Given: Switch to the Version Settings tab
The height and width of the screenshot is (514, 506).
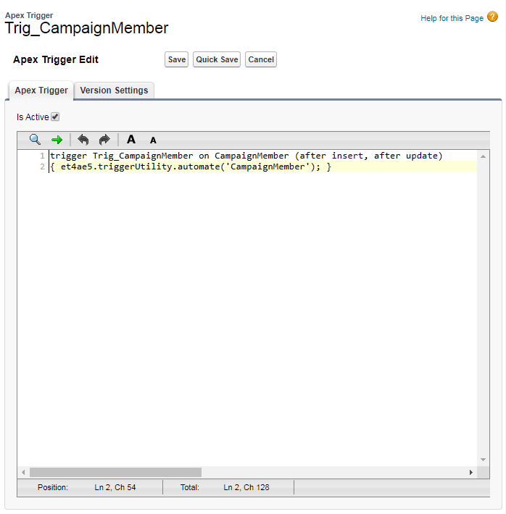Looking at the screenshot, I should [114, 90].
